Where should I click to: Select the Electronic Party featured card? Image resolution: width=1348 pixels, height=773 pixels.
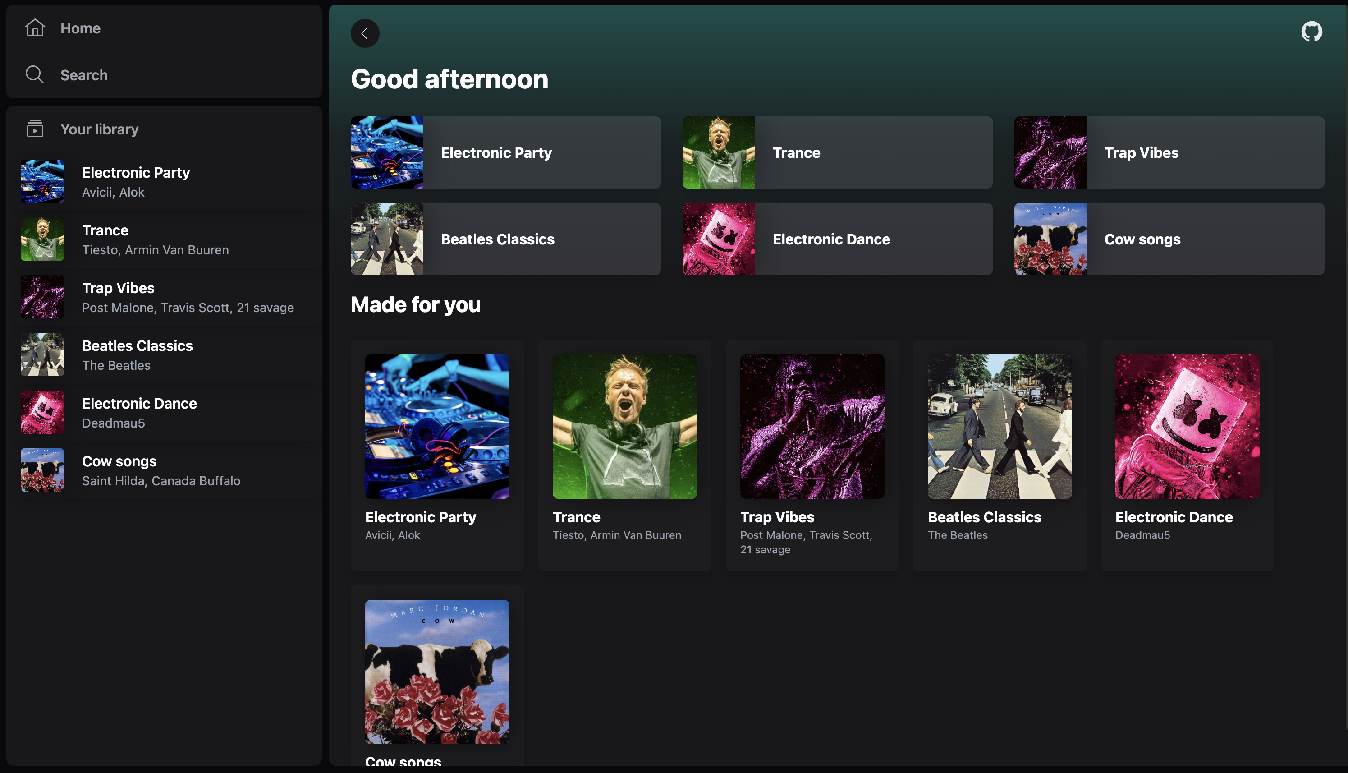(x=505, y=152)
